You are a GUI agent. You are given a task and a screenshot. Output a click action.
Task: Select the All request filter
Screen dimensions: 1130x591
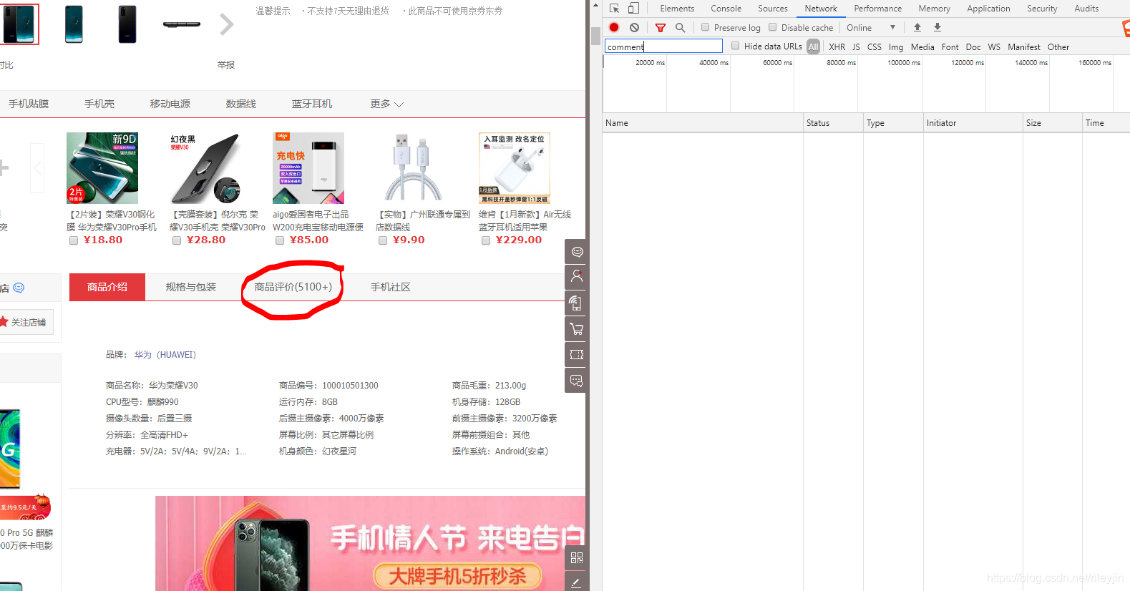coord(813,47)
